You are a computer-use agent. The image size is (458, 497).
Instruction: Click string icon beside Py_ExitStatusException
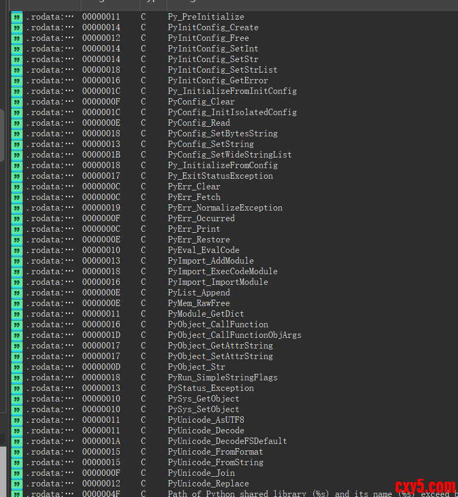[17, 176]
